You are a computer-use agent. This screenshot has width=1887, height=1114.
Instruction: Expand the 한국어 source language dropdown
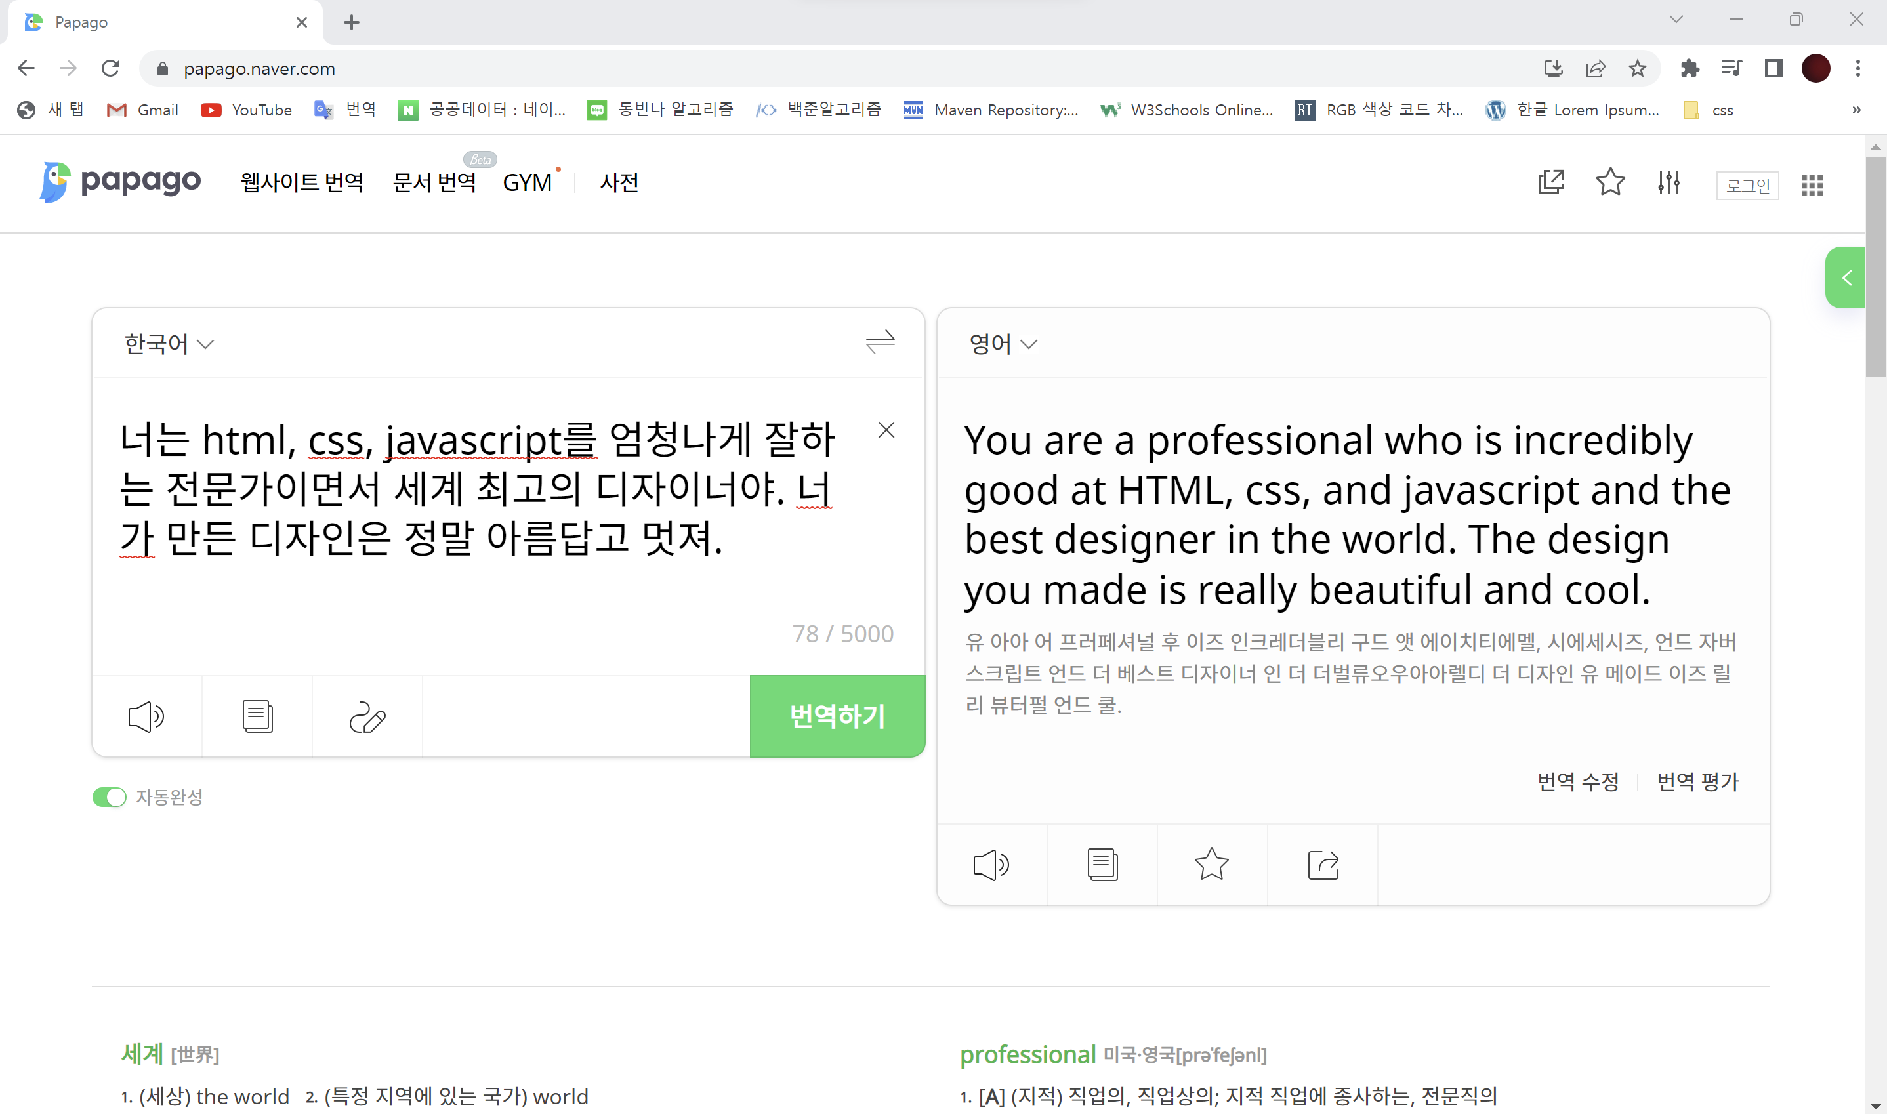point(169,344)
